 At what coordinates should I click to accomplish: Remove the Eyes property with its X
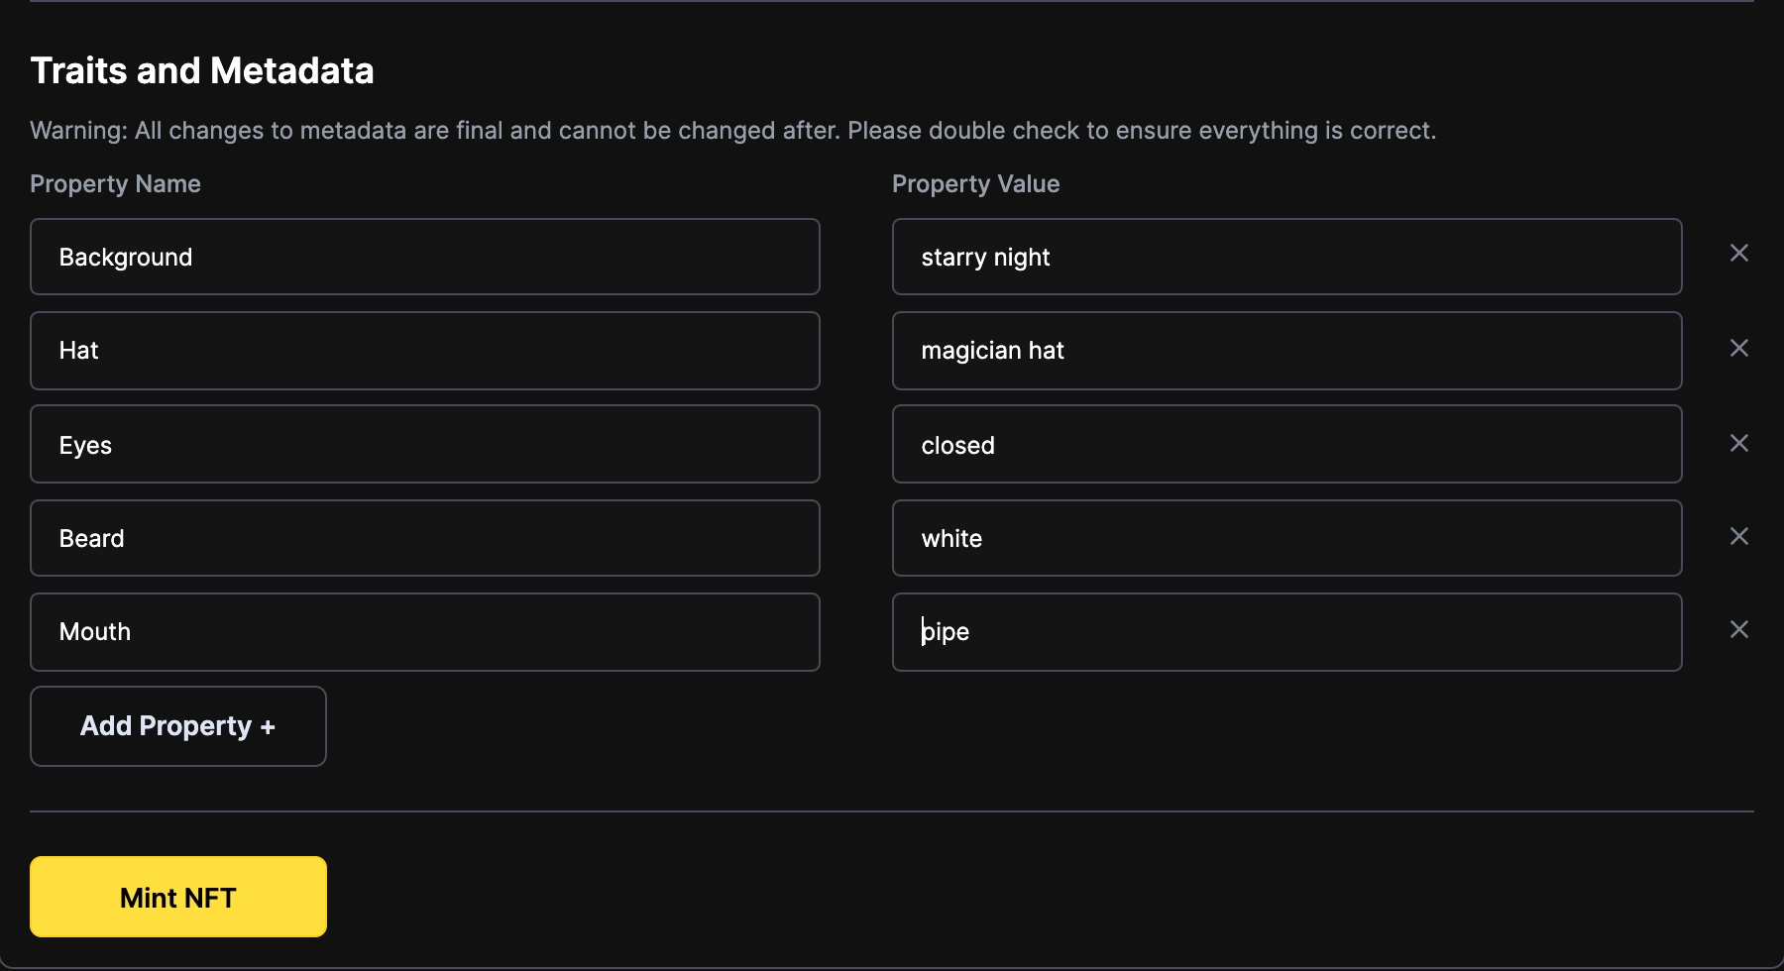point(1738,443)
